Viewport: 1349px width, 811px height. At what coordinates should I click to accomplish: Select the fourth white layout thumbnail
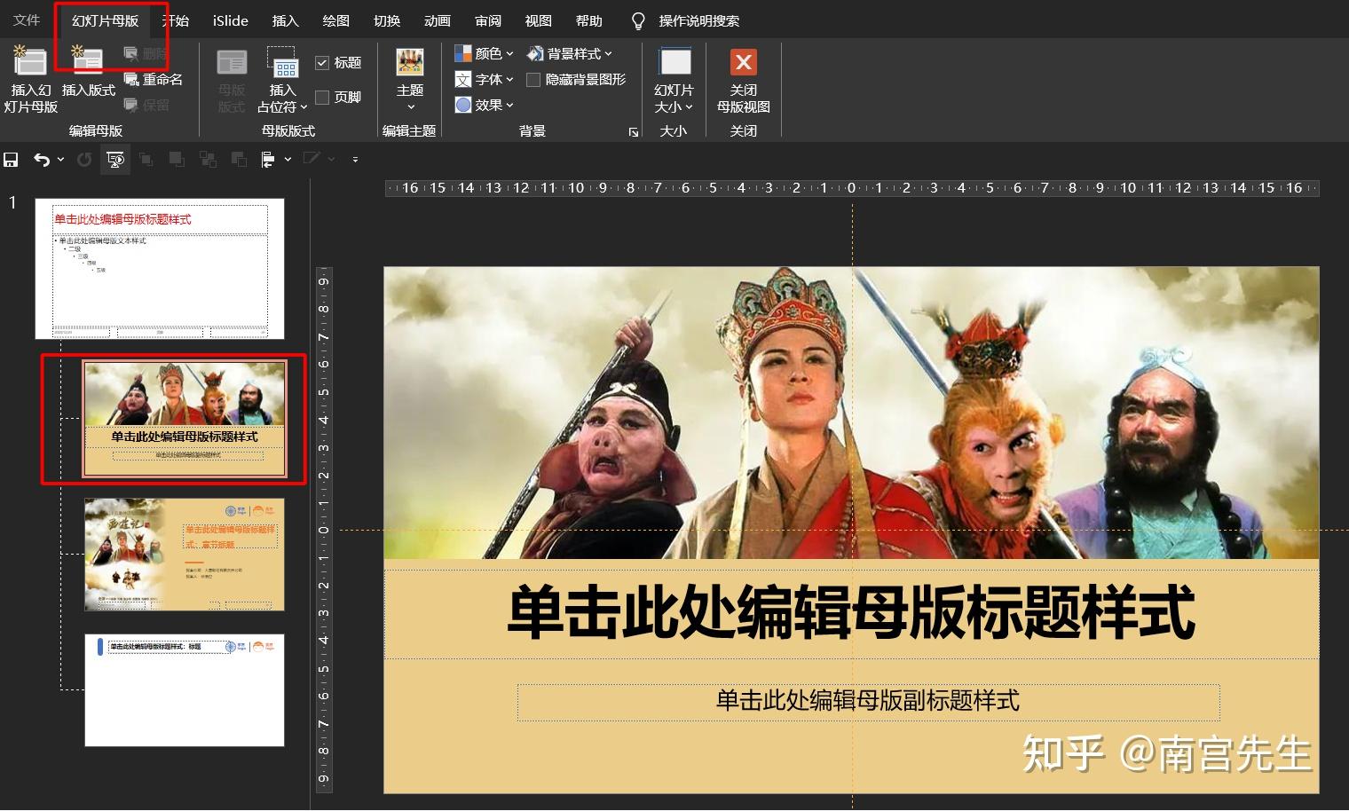(185, 690)
